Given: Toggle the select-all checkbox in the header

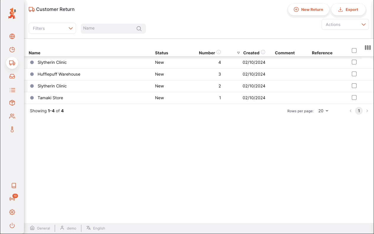Looking at the screenshot, I should [354, 51].
